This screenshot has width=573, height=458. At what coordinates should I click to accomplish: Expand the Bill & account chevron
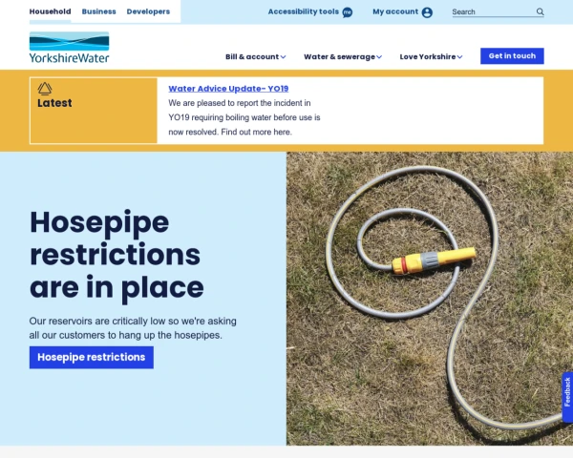tap(283, 57)
